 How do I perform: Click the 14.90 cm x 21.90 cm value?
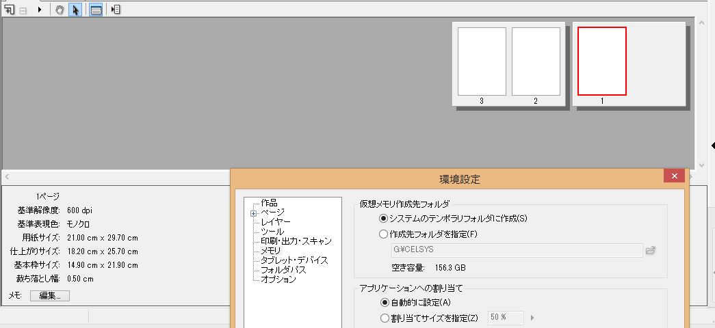pos(103,265)
